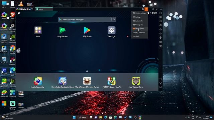The image size is (214, 120).
Task: Open Brave browser desktop shortcut
Action: (13, 15)
